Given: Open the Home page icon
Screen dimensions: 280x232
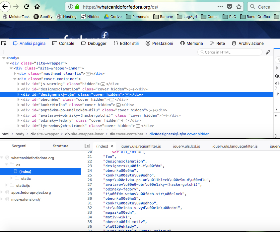Looking at the screenshot, I should click(x=37, y=7).
